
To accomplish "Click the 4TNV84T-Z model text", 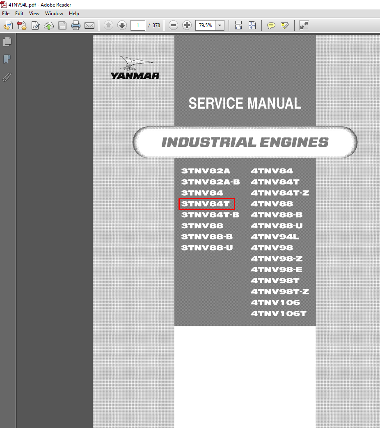I will point(280,193).
